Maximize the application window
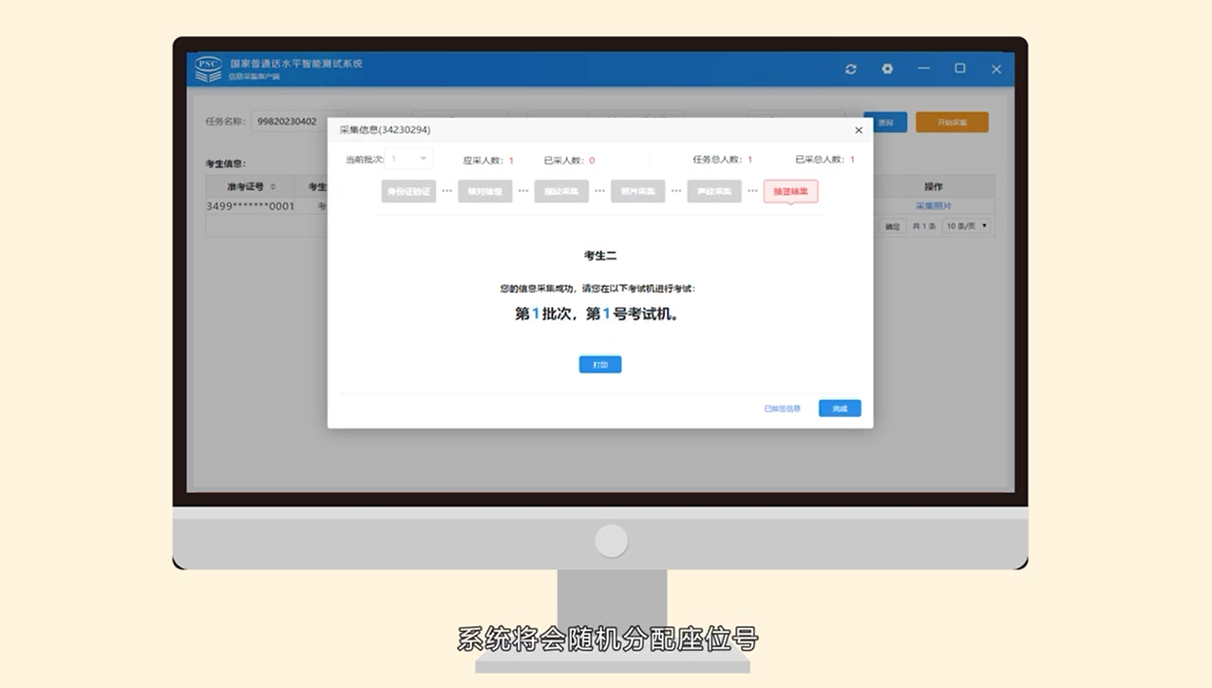 point(959,68)
